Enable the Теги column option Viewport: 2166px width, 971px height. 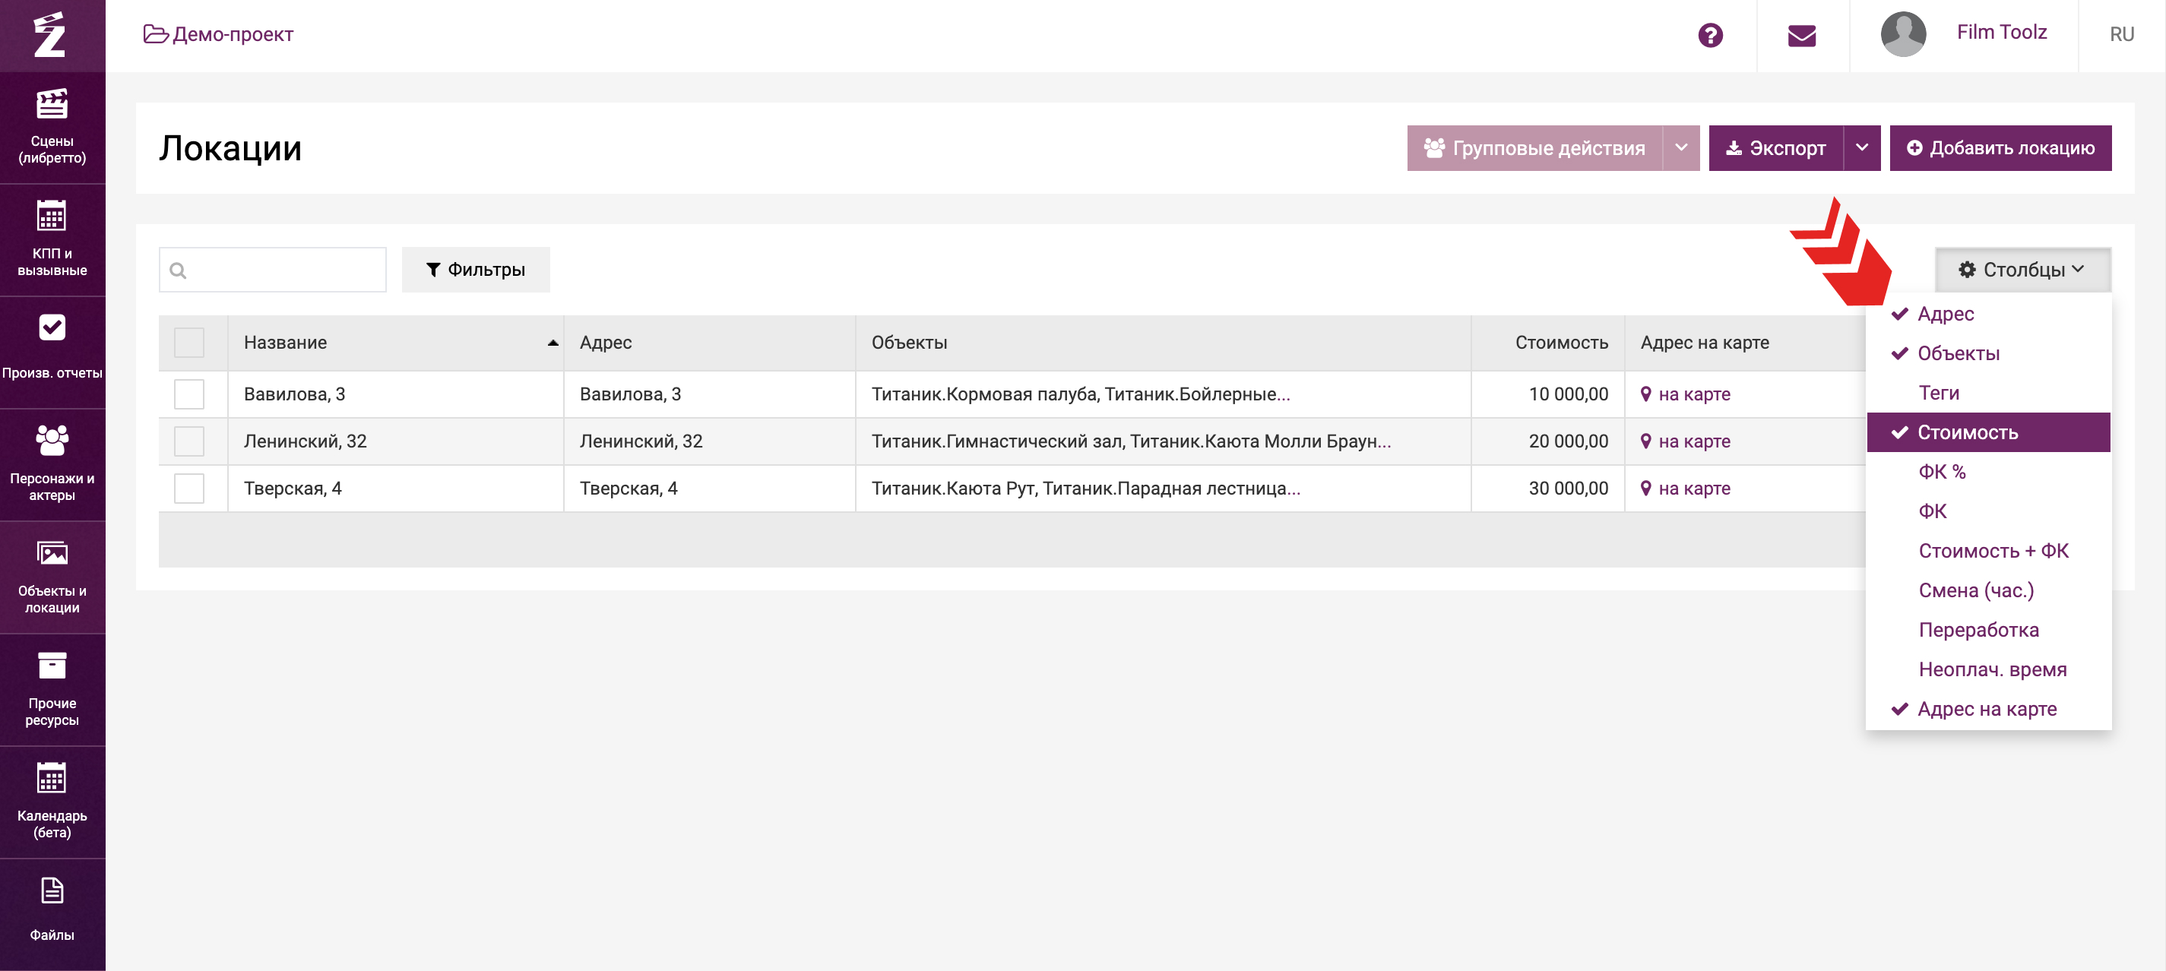tap(1938, 393)
